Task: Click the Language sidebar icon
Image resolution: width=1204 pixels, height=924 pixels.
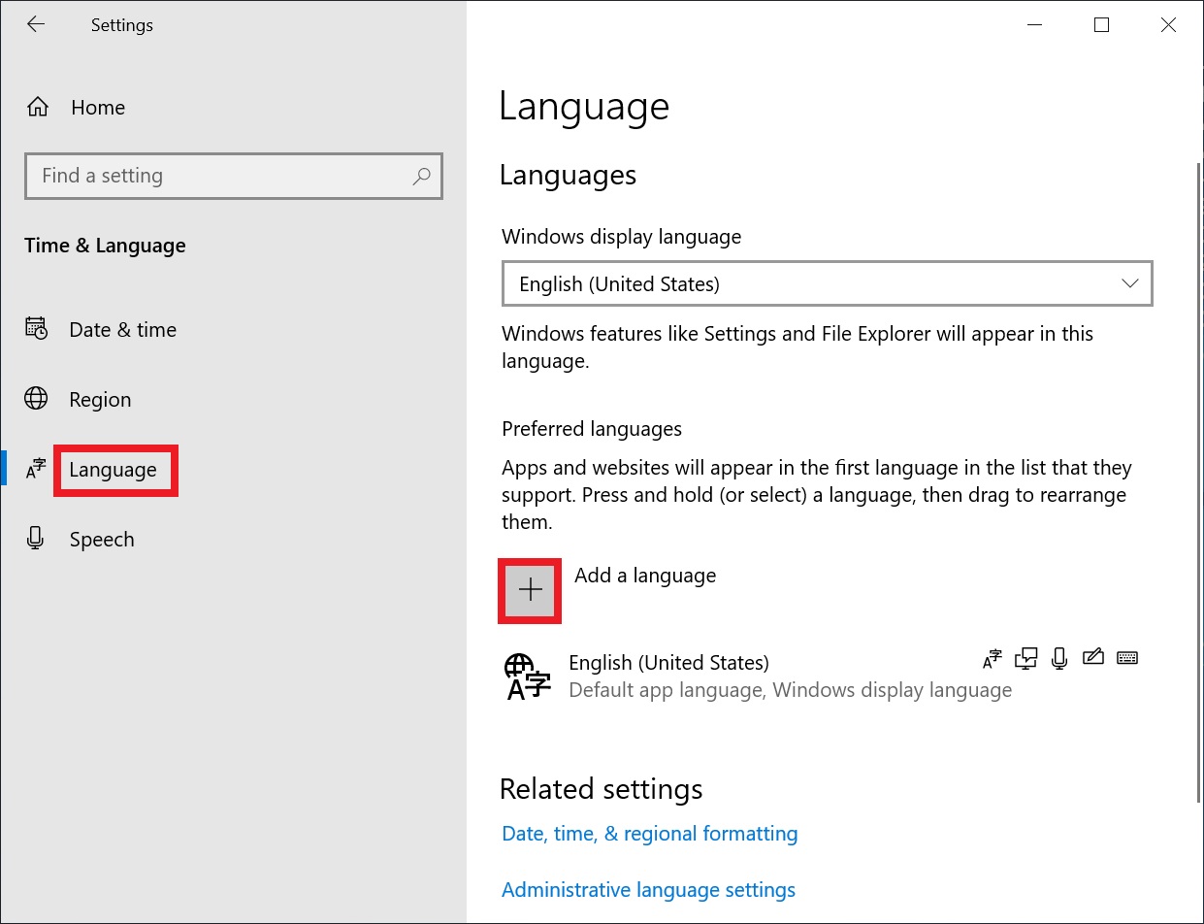Action: coord(36,470)
